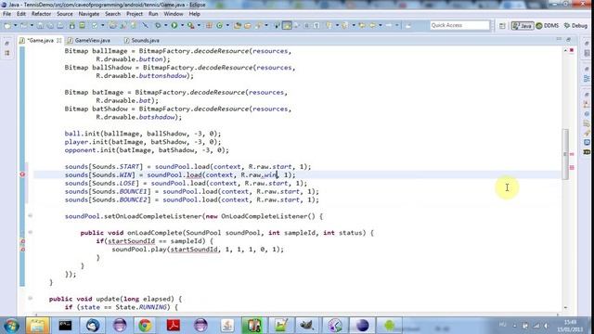Open the Navigate menu
Image resolution: width=594 pixels, height=334 pixels.
[x=89, y=14]
